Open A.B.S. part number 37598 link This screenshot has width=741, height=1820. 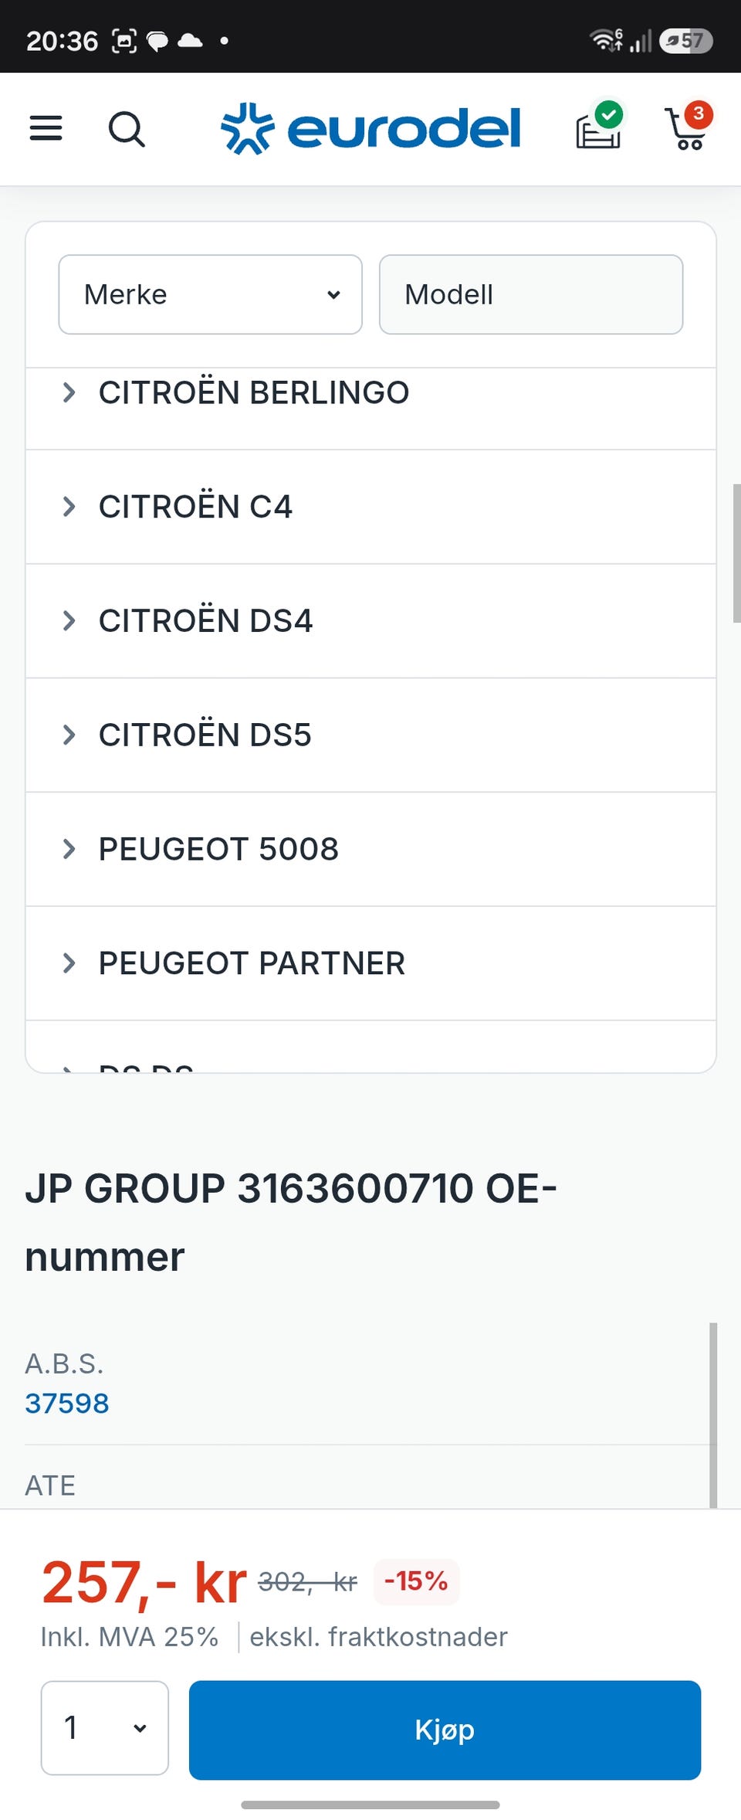[67, 1403]
